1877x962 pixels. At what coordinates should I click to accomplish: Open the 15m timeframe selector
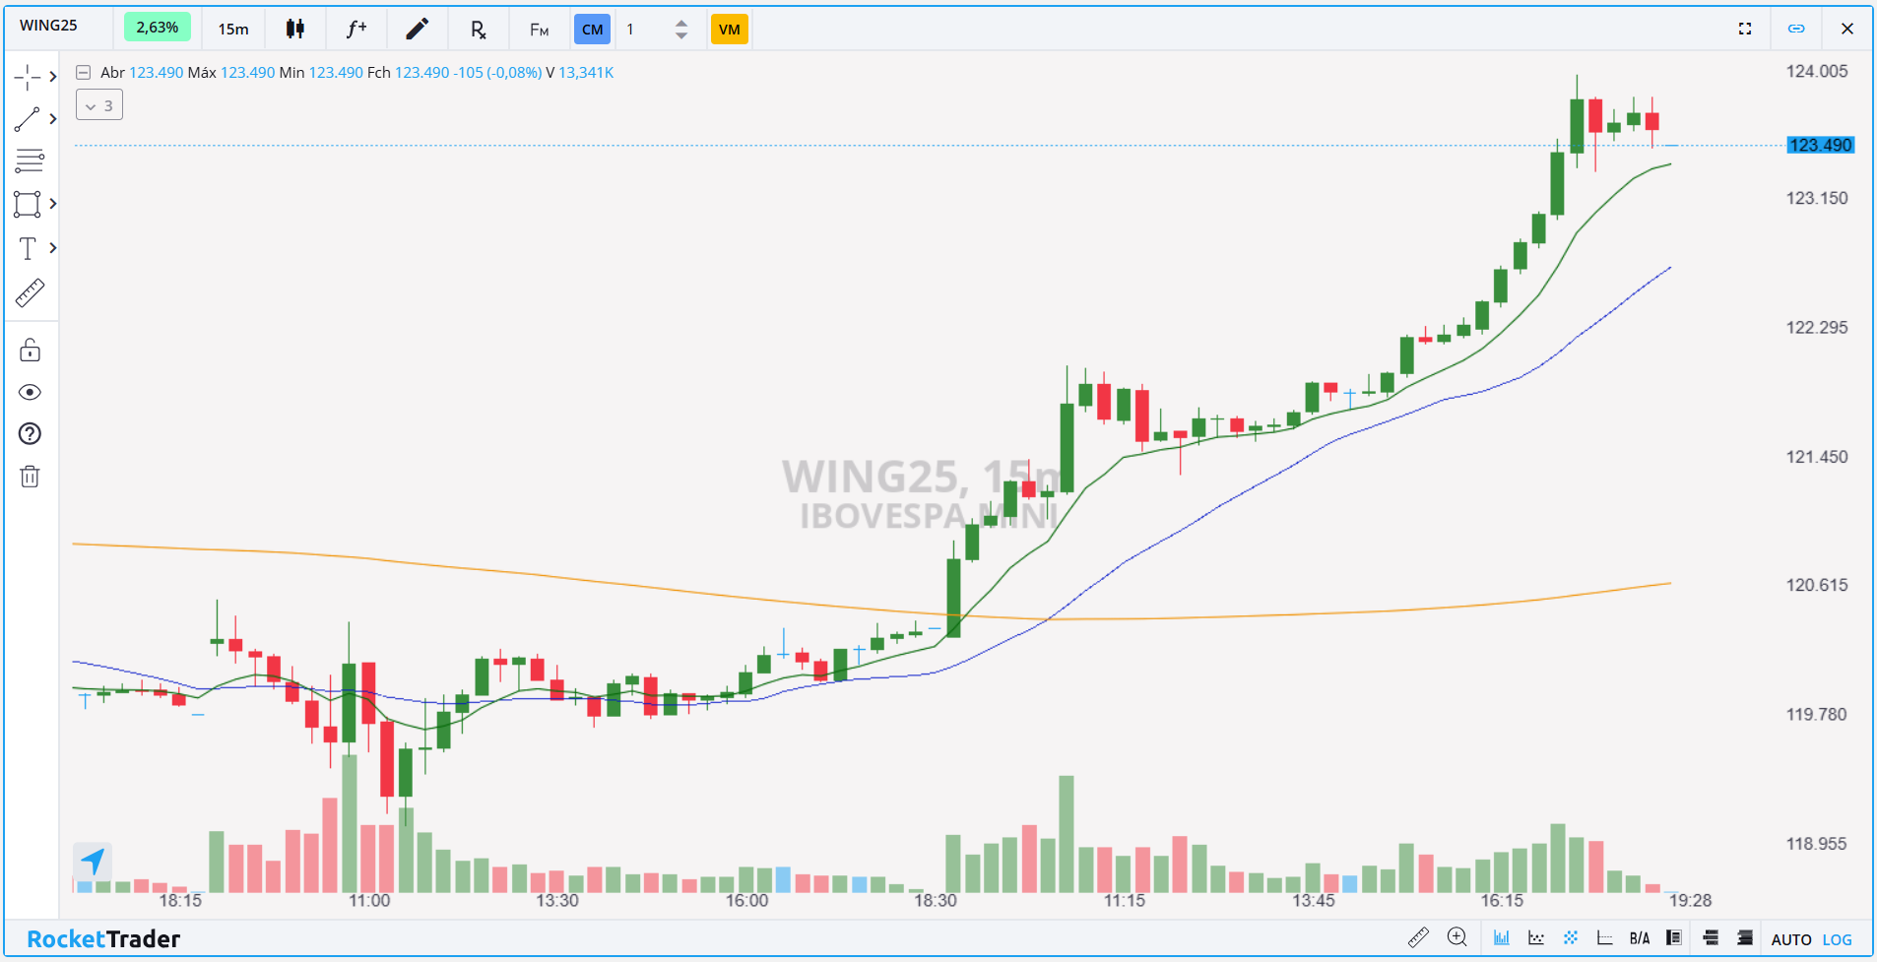click(233, 29)
